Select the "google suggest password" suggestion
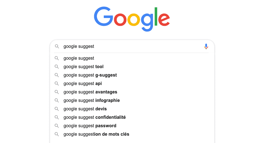 click(x=90, y=126)
